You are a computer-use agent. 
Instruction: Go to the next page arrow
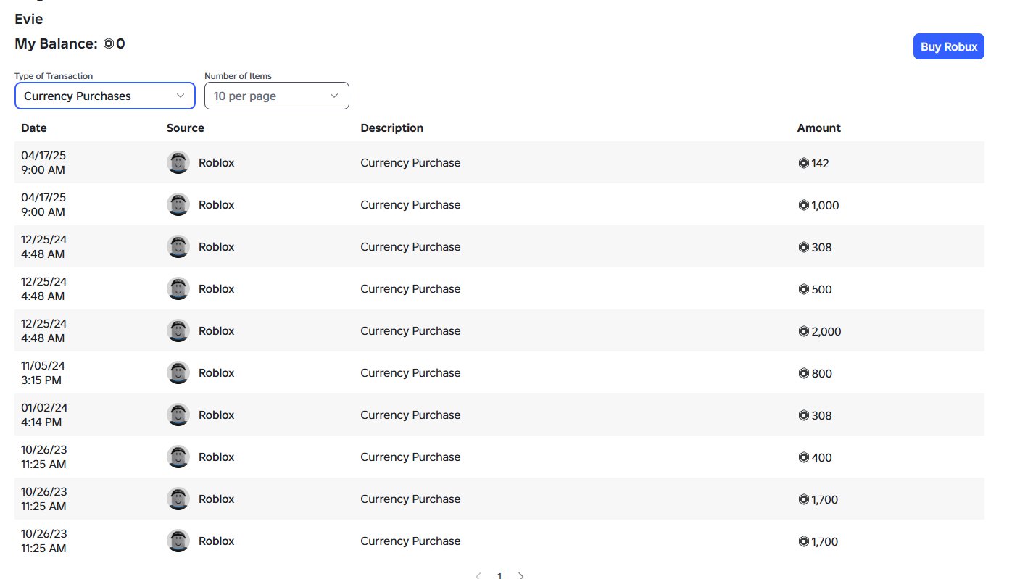(521, 575)
